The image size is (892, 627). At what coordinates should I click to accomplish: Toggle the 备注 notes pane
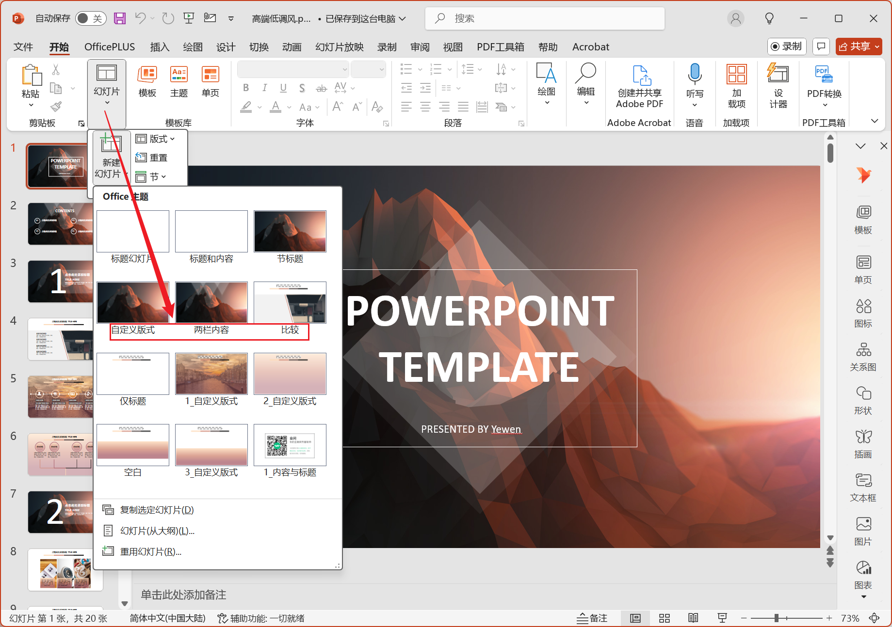(x=592, y=618)
